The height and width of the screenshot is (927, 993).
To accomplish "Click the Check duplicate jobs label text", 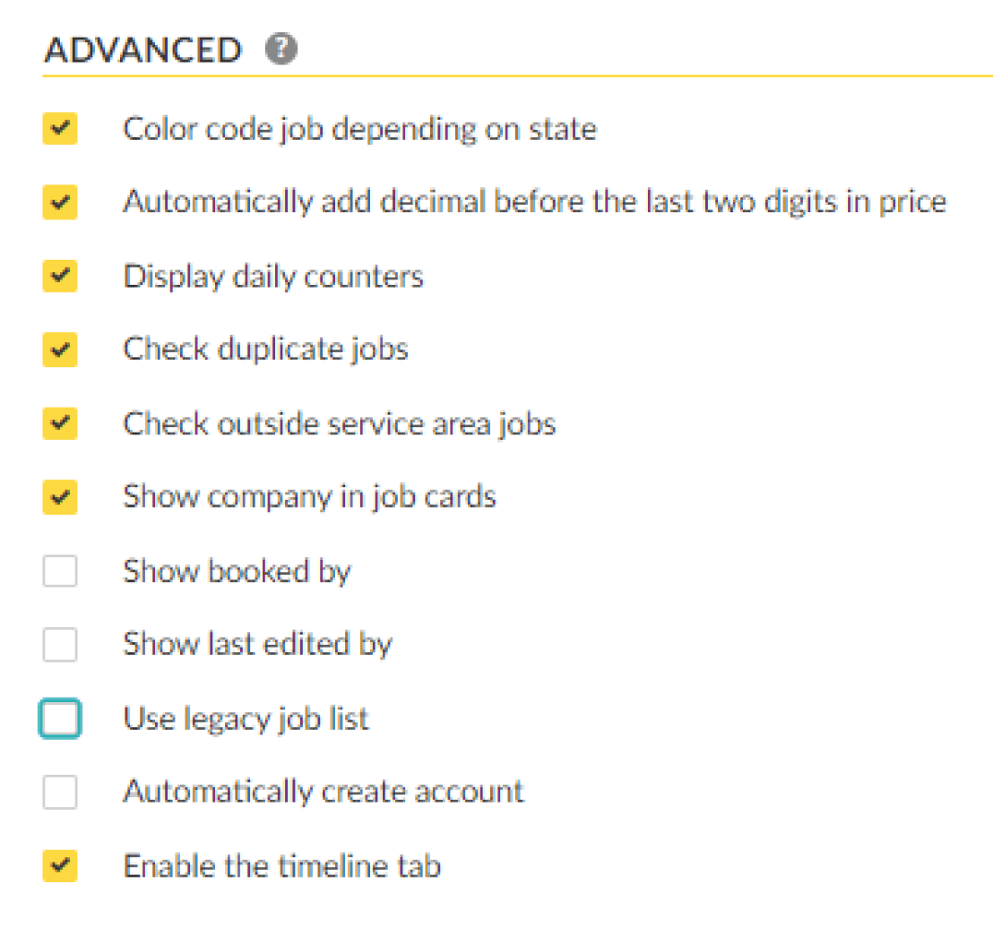I will (x=265, y=350).
